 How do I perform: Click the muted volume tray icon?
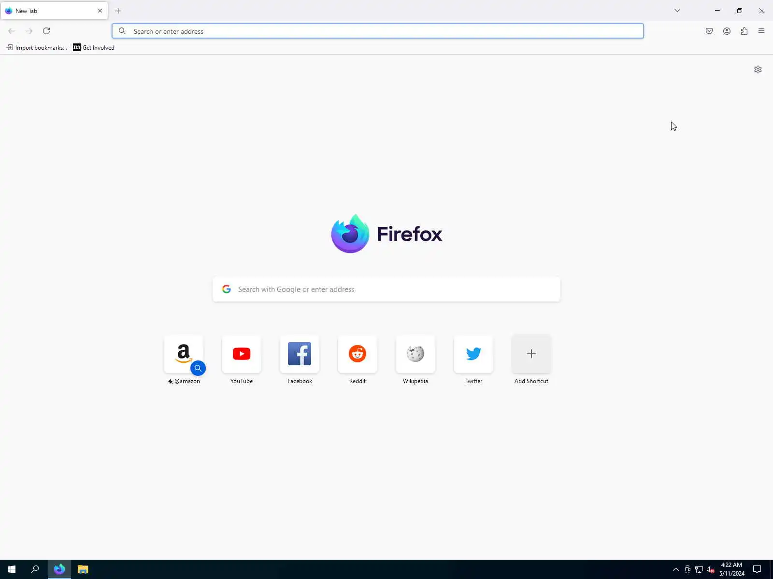pyautogui.click(x=710, y=569)
